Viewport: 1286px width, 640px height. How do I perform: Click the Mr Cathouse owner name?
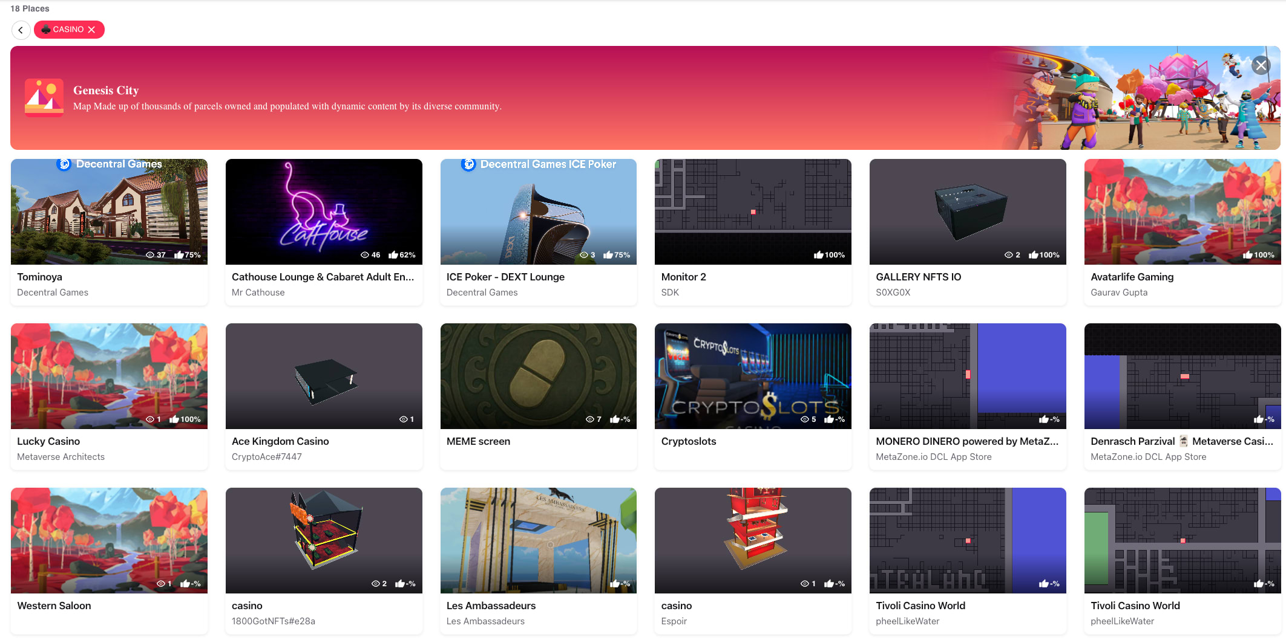[258, 293]
